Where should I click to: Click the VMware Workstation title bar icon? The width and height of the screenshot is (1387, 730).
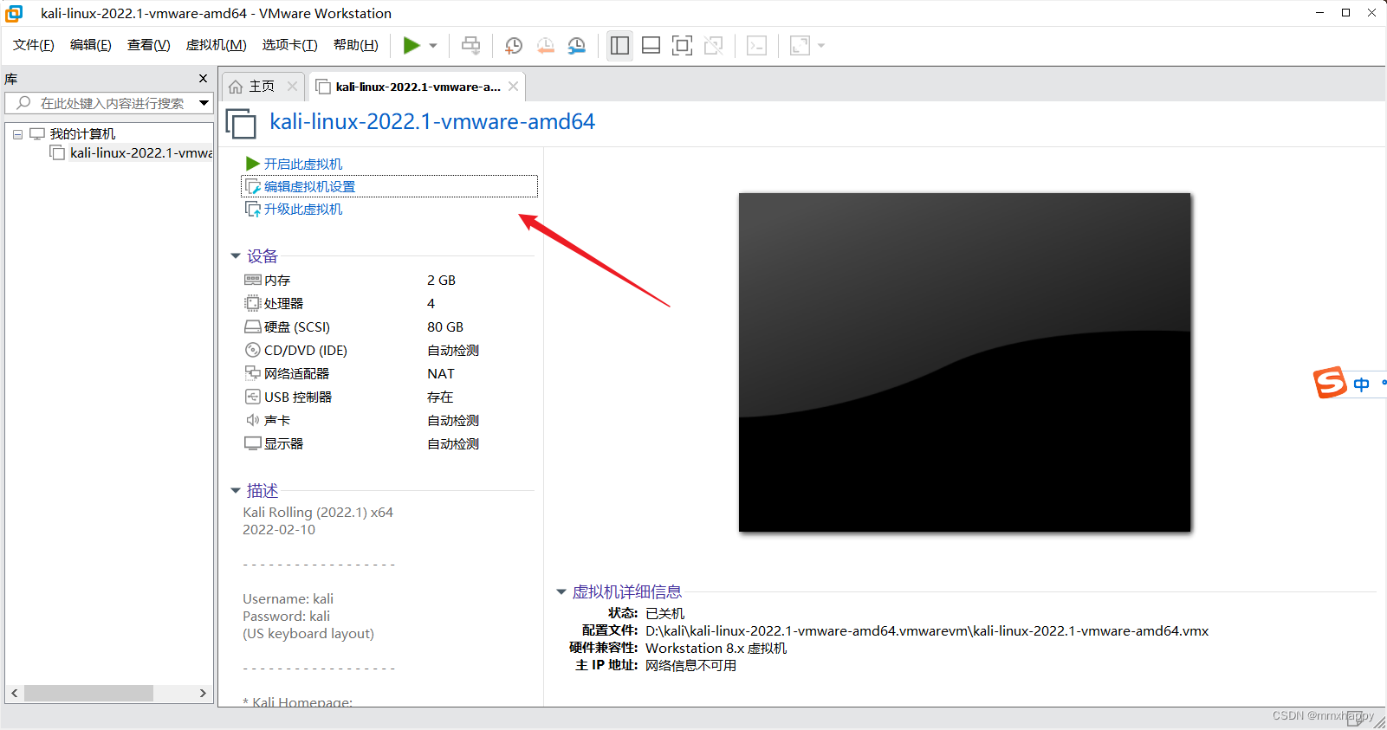[x=15, y=13]
